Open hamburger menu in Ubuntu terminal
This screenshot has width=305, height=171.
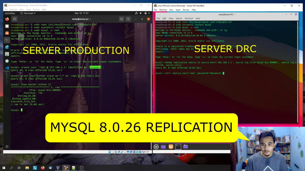(x=128, y=19)
